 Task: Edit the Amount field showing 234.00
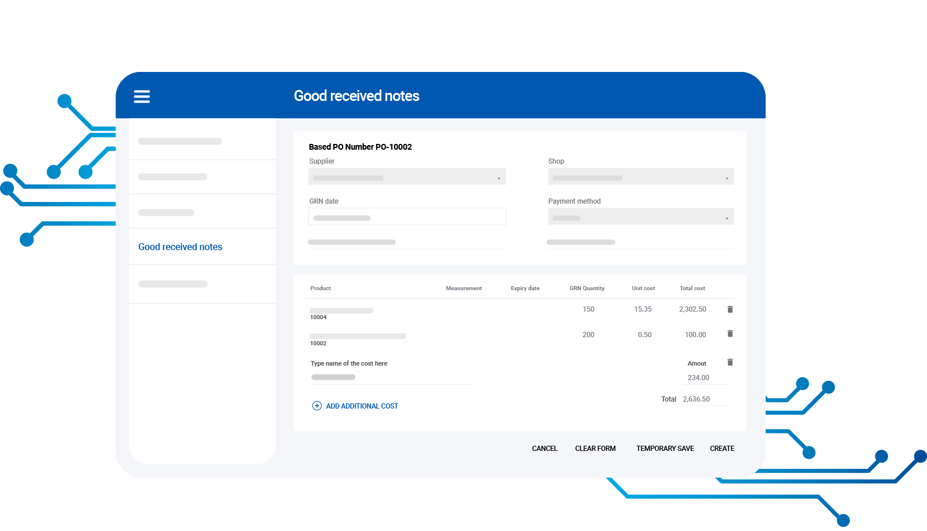(x=705, y=378)
